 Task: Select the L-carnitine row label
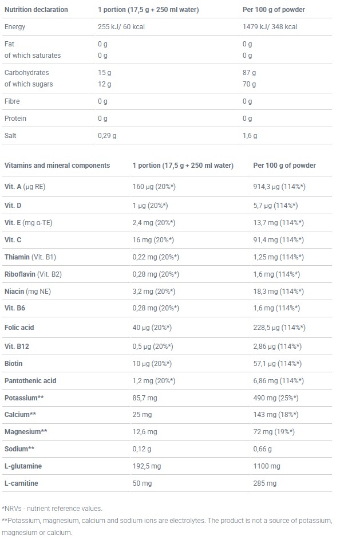pyautogui.click(x=21, y=483)
